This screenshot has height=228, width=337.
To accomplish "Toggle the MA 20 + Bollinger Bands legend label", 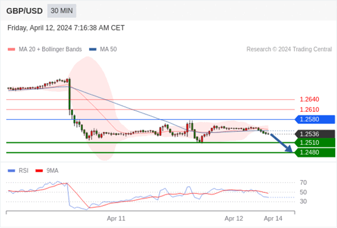I will click(51, 49).
